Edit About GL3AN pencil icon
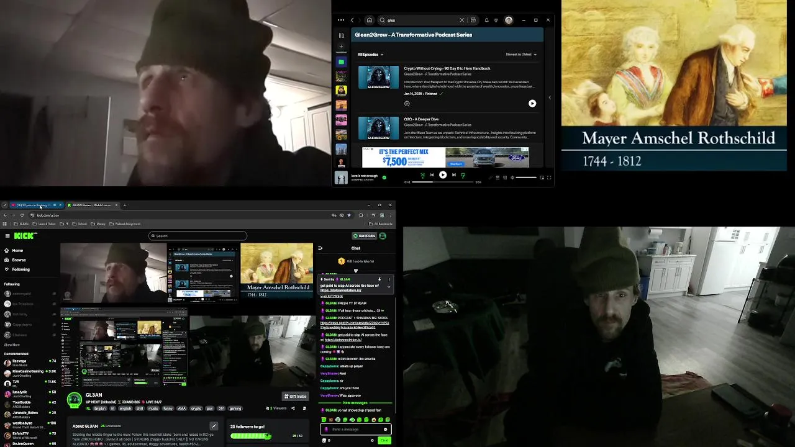Viewport: 795px width, 447px height. pos(214,426)
